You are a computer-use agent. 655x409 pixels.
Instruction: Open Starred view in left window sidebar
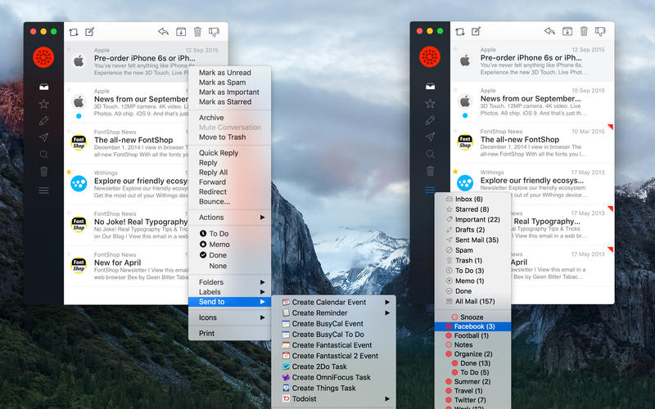(x=43, y=104)
